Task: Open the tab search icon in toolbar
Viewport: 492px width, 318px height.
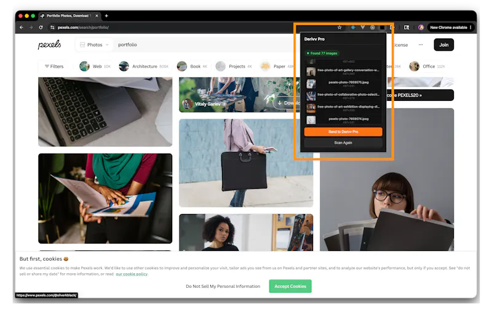Action: coord(407,27)
